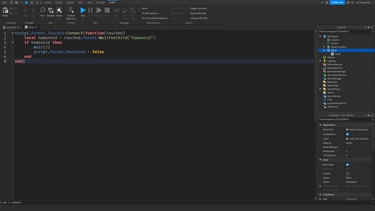Switch to the MODEL ribbon tab
Image resolution: width=375 pixels, height=211 pixels.
[x=59, y=2]
